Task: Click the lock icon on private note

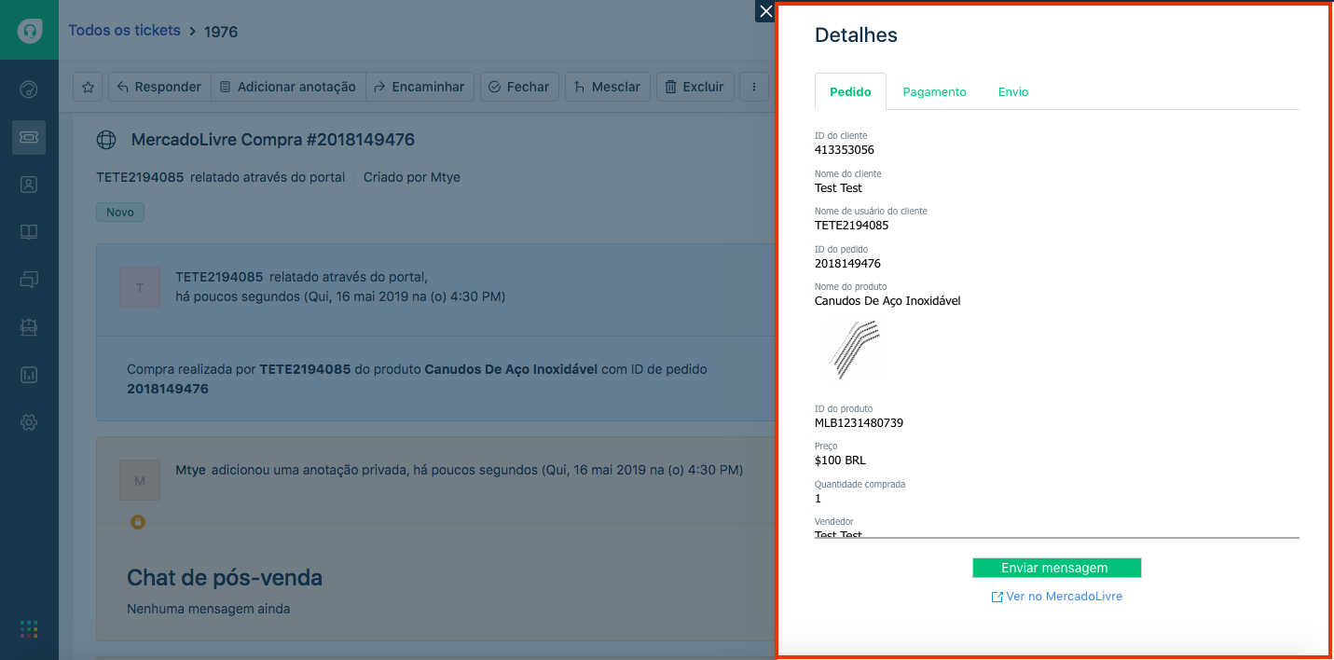Action: [138, 522]
